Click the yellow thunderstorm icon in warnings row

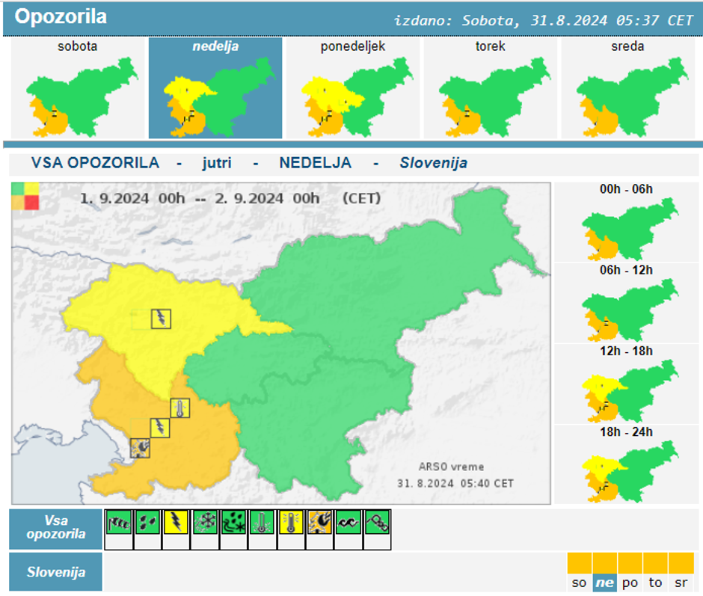pyautogui.click(x=176, y=522)
